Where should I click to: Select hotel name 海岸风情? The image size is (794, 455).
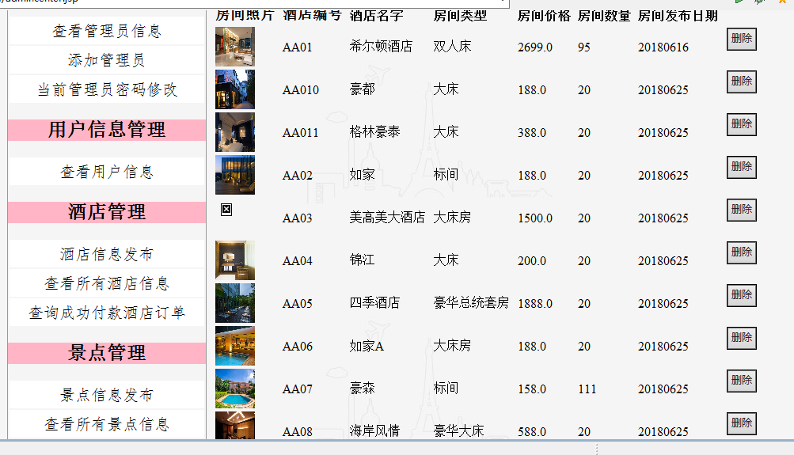pyautogui.click(x=374, y=431)
